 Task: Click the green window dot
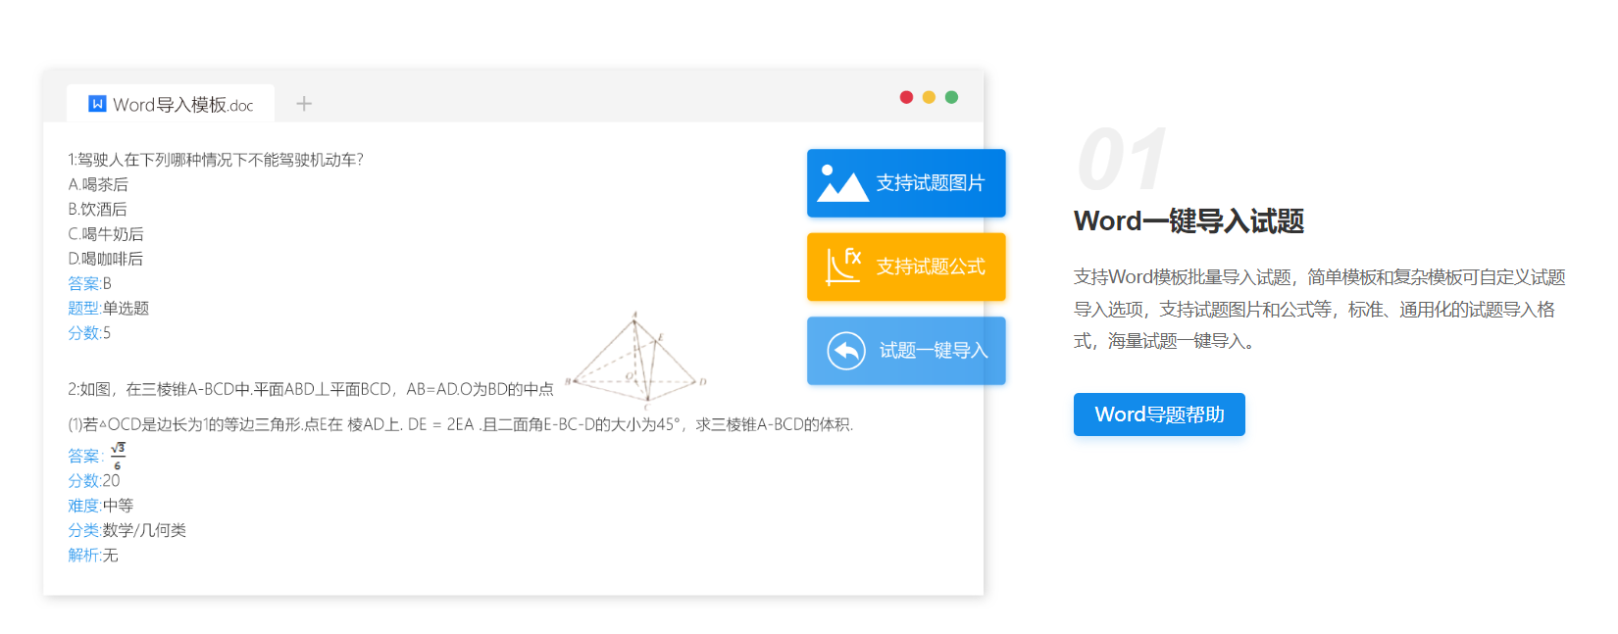(x=951, y=97)
